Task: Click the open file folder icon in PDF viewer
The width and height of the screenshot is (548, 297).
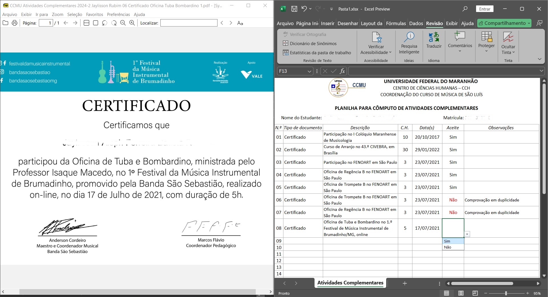Action: 5,23
